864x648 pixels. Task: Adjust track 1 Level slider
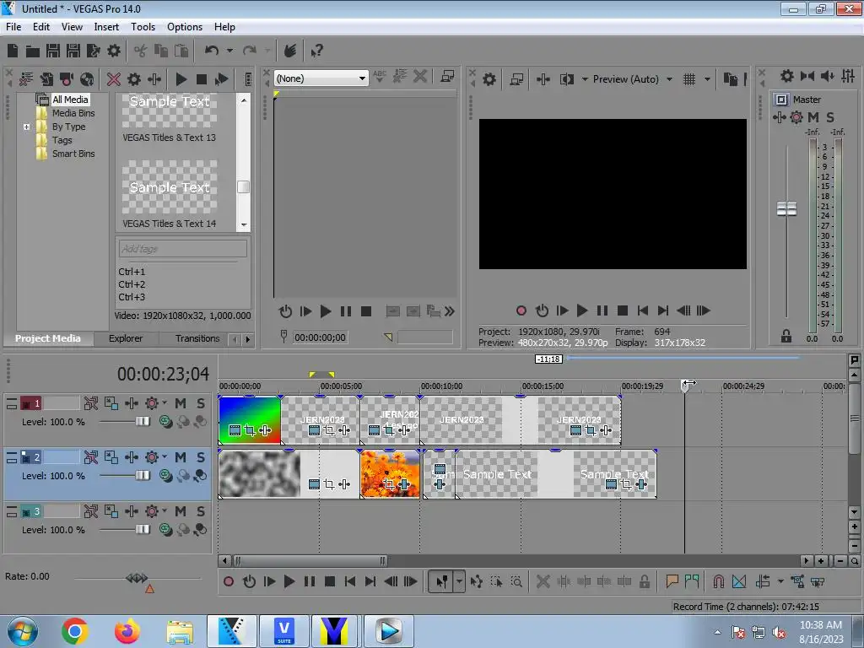pos(142,422)
